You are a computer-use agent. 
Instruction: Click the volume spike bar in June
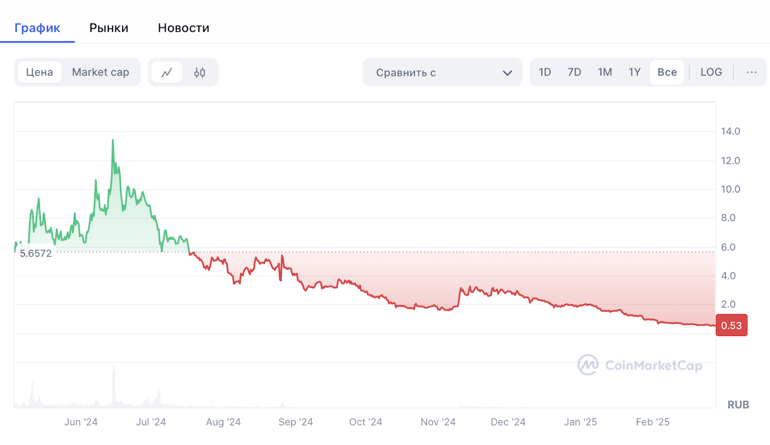(x=114, y=385)
